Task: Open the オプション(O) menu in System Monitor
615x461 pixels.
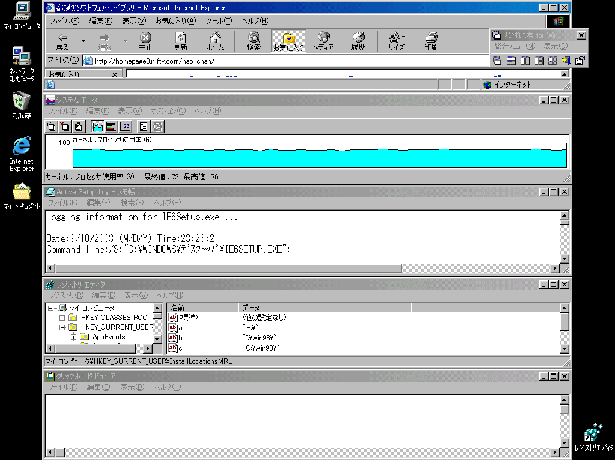Action: (x=168, y=111)
